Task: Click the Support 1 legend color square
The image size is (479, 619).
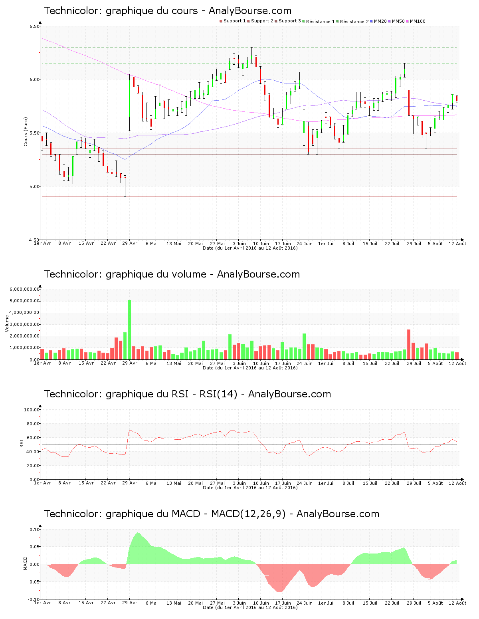Action: click(221, 21)
